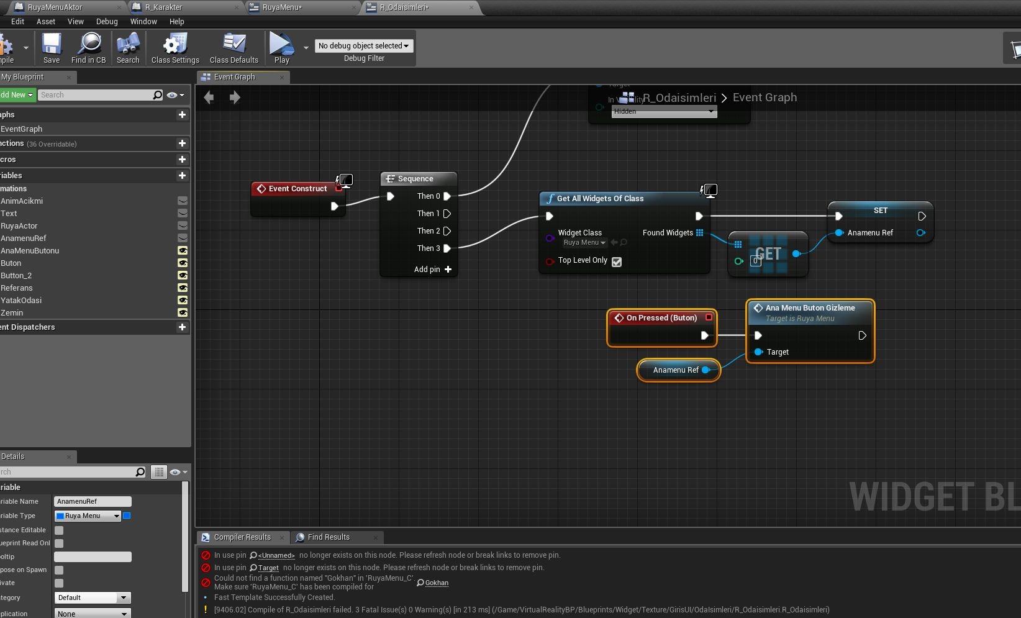Click the Save toolbar icon

[x=52, y=48]
